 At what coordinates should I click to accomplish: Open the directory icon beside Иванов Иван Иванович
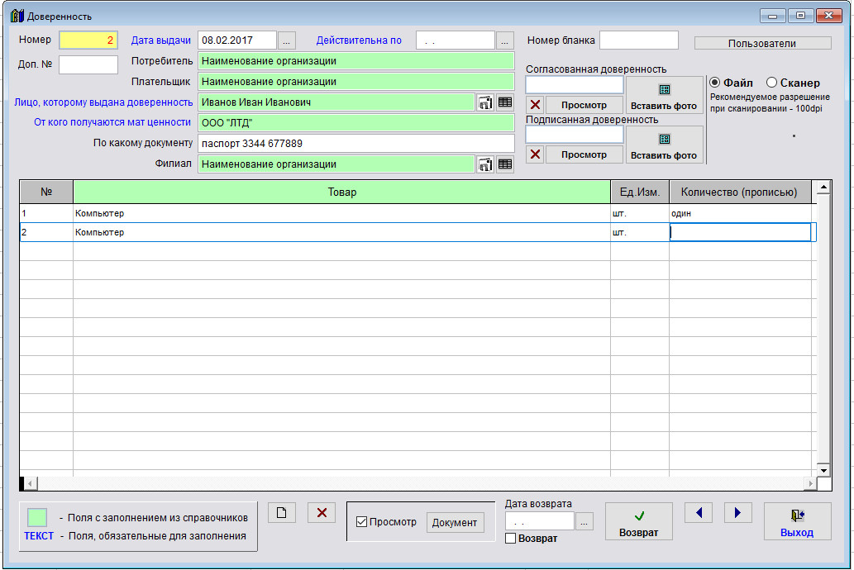pyautogui.click(x=485, y=102)
